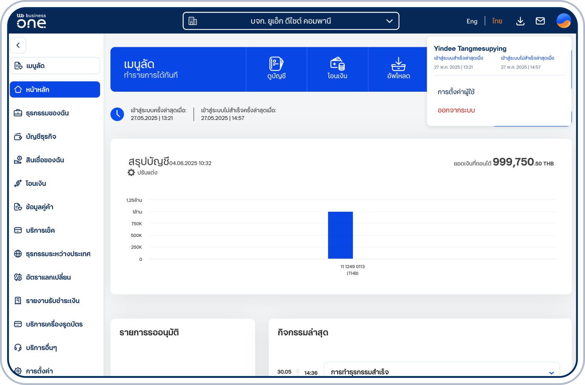
Task: Click the สรุปบัญชี heading
Action: pos(149,161)
